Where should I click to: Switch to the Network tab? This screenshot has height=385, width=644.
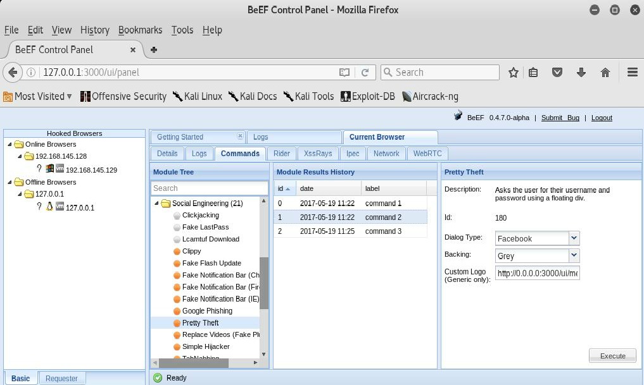[x=386, y=154]
